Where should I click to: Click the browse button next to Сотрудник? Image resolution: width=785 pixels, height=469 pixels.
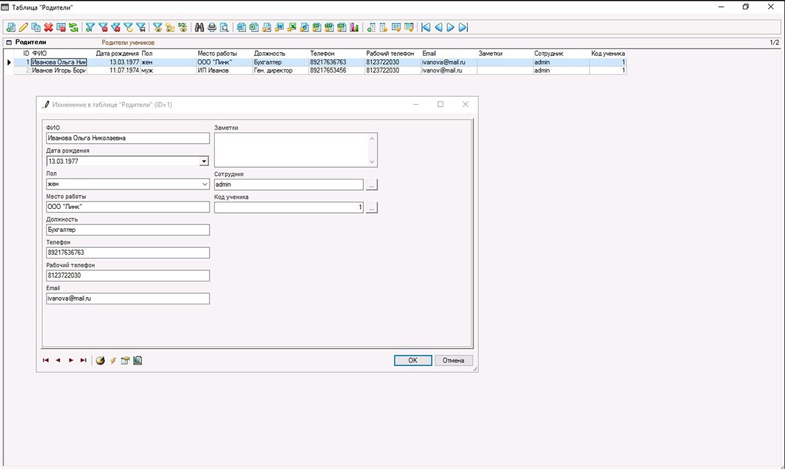click(x=372, y=185)
